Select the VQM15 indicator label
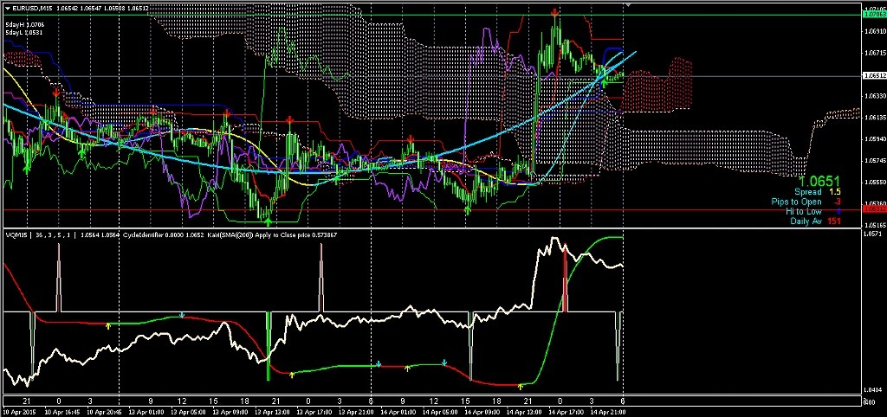 click(x=16, y=234)
